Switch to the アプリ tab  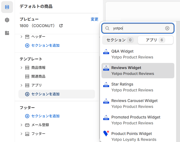155,40
